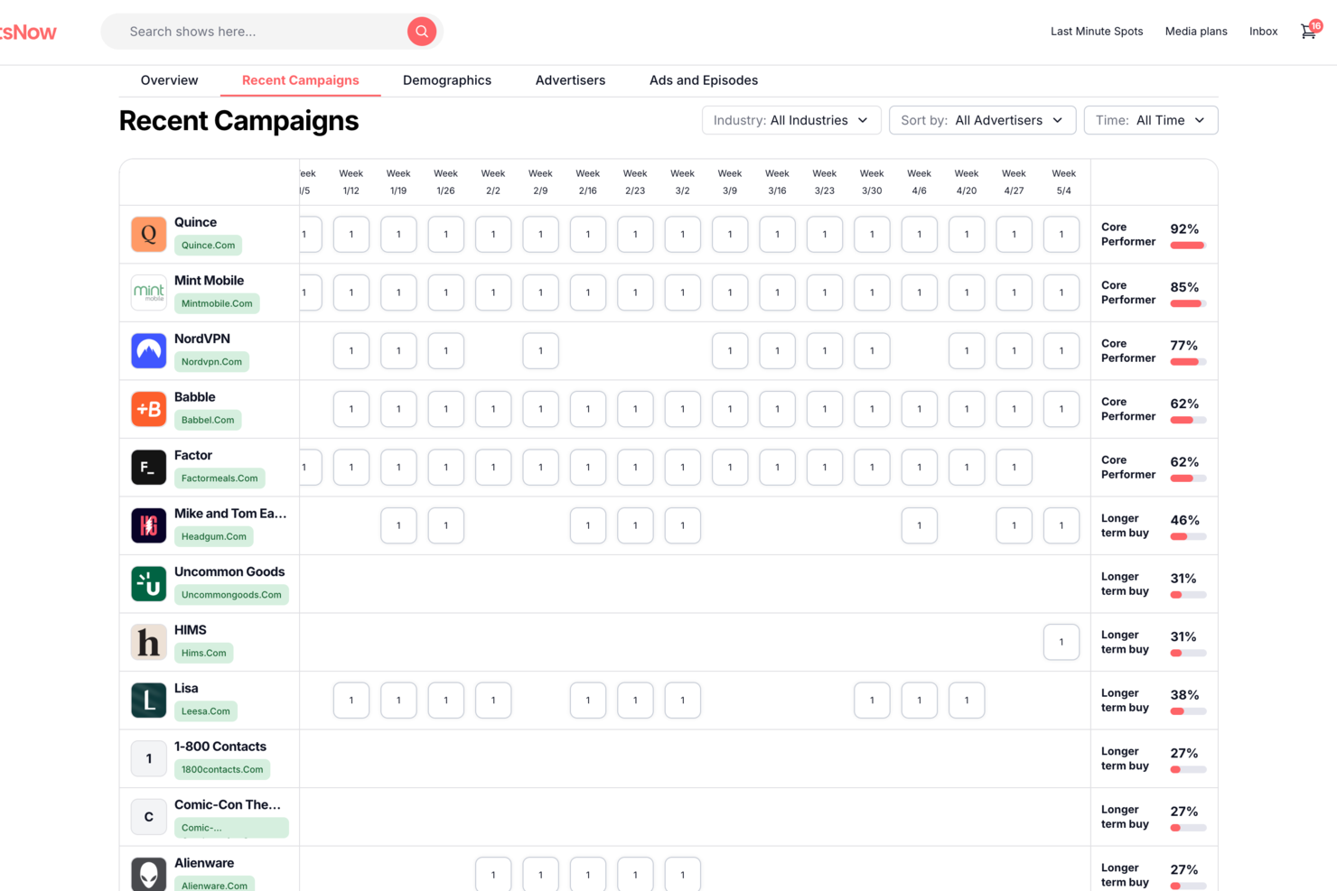Click the Quince.Com domain tag
Viewport: 1337px width, 891px height.
[x=208, y=246]
